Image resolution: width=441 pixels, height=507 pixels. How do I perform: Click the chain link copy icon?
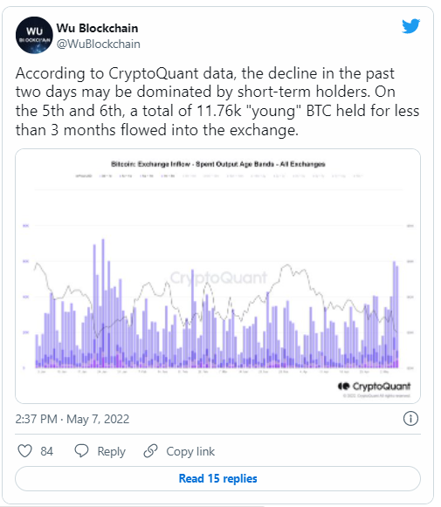pos(150,451)
